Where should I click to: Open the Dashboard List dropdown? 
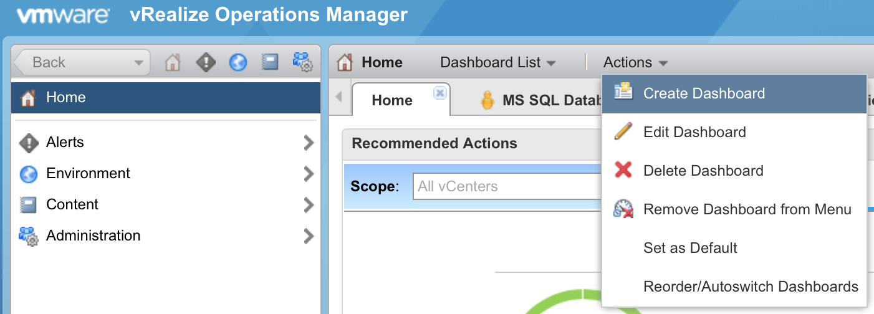[x=497, y=62]
